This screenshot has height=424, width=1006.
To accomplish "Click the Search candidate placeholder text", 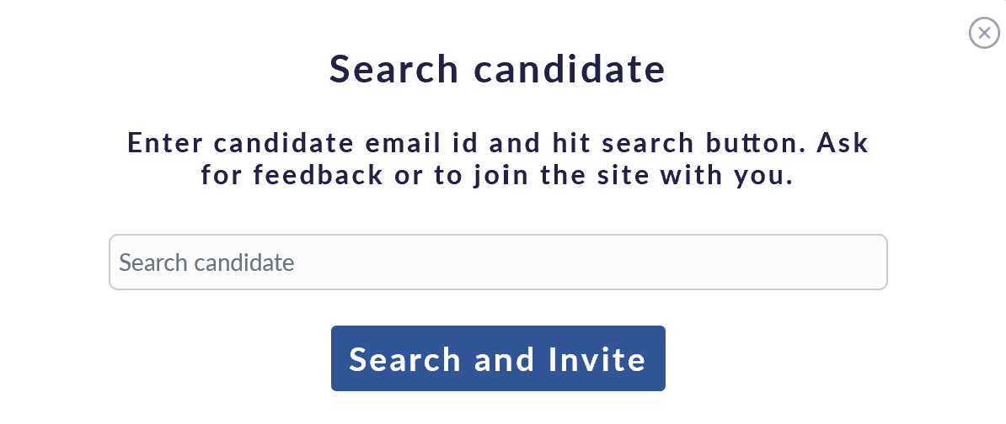I will pyautogui.click(x=207, y=262).
